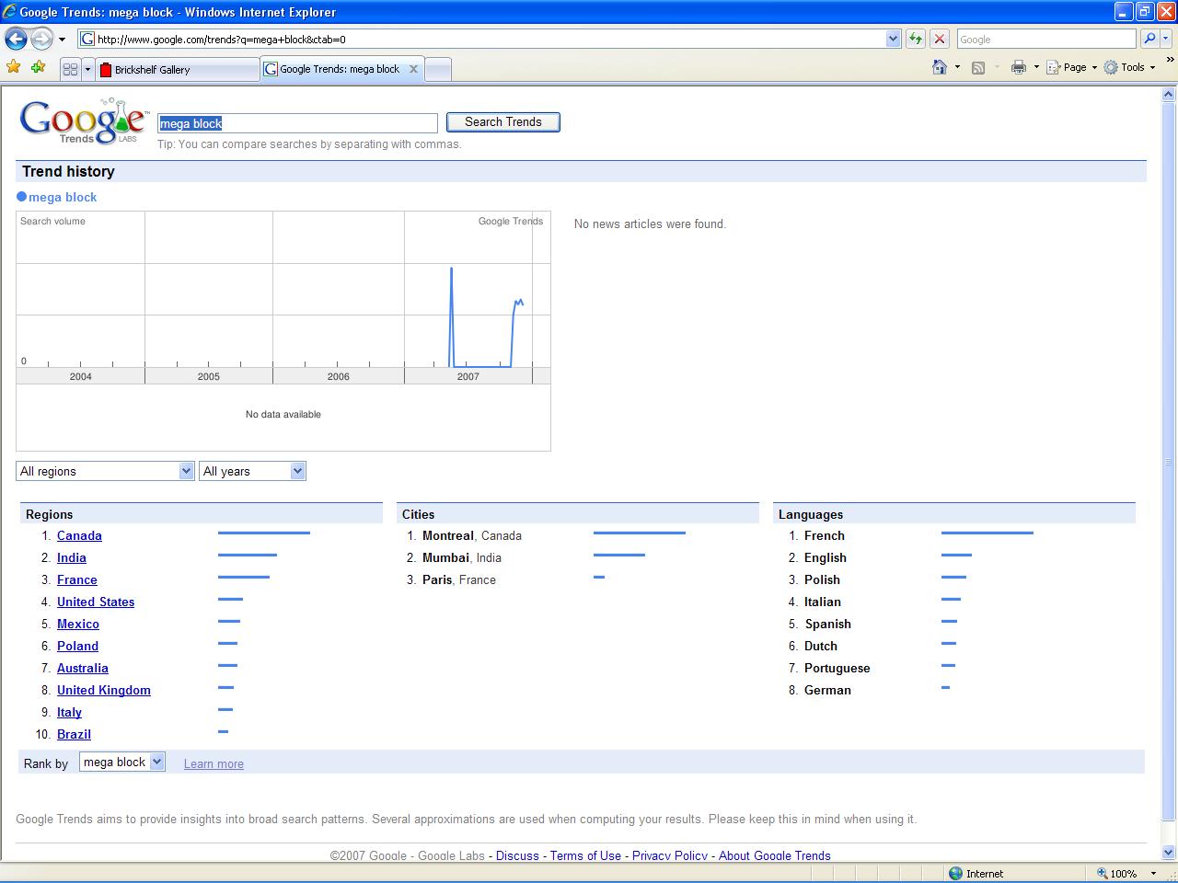Click the Google Trends logo
1178x883 pixels.
pyautogui.click(x=81, y=120)
